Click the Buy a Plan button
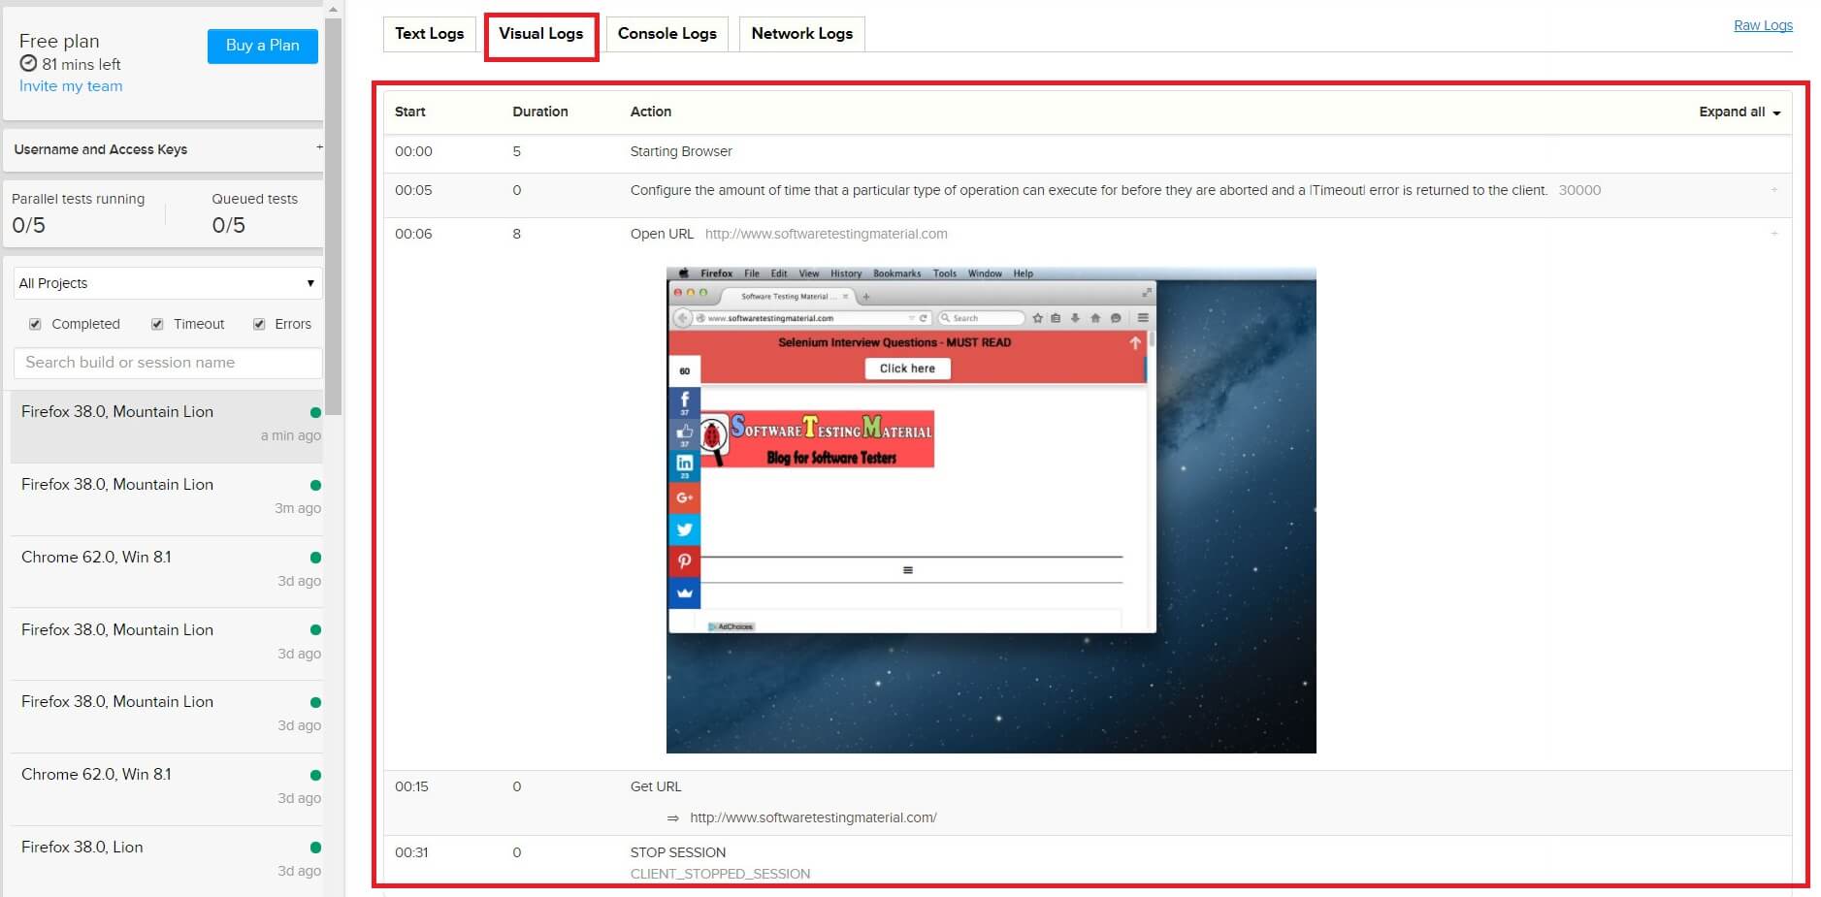Viewport: 1821px width, 897px height. (262, 46)
